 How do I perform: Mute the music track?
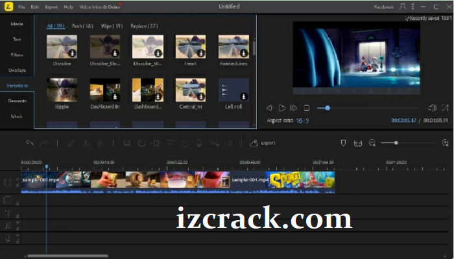point(18,223)
